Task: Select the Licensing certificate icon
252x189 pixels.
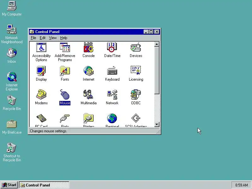Action: coord(136,71)
